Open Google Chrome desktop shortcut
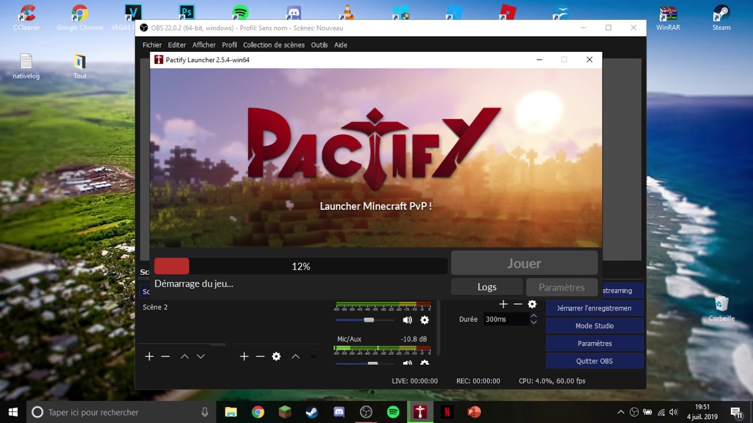This screenshot has height=423, width=753. tap(79, 18)
